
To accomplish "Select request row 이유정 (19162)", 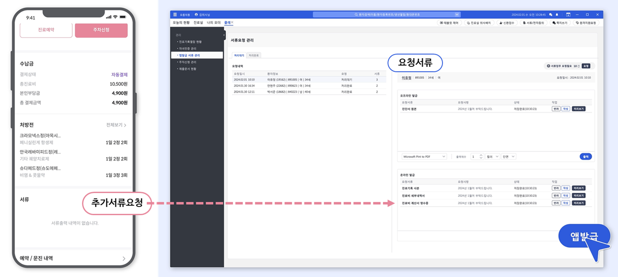I will pyautogui.click(x=309, y=80).
